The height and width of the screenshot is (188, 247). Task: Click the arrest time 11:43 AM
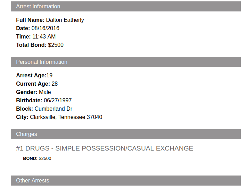click(x=44, y=37)
